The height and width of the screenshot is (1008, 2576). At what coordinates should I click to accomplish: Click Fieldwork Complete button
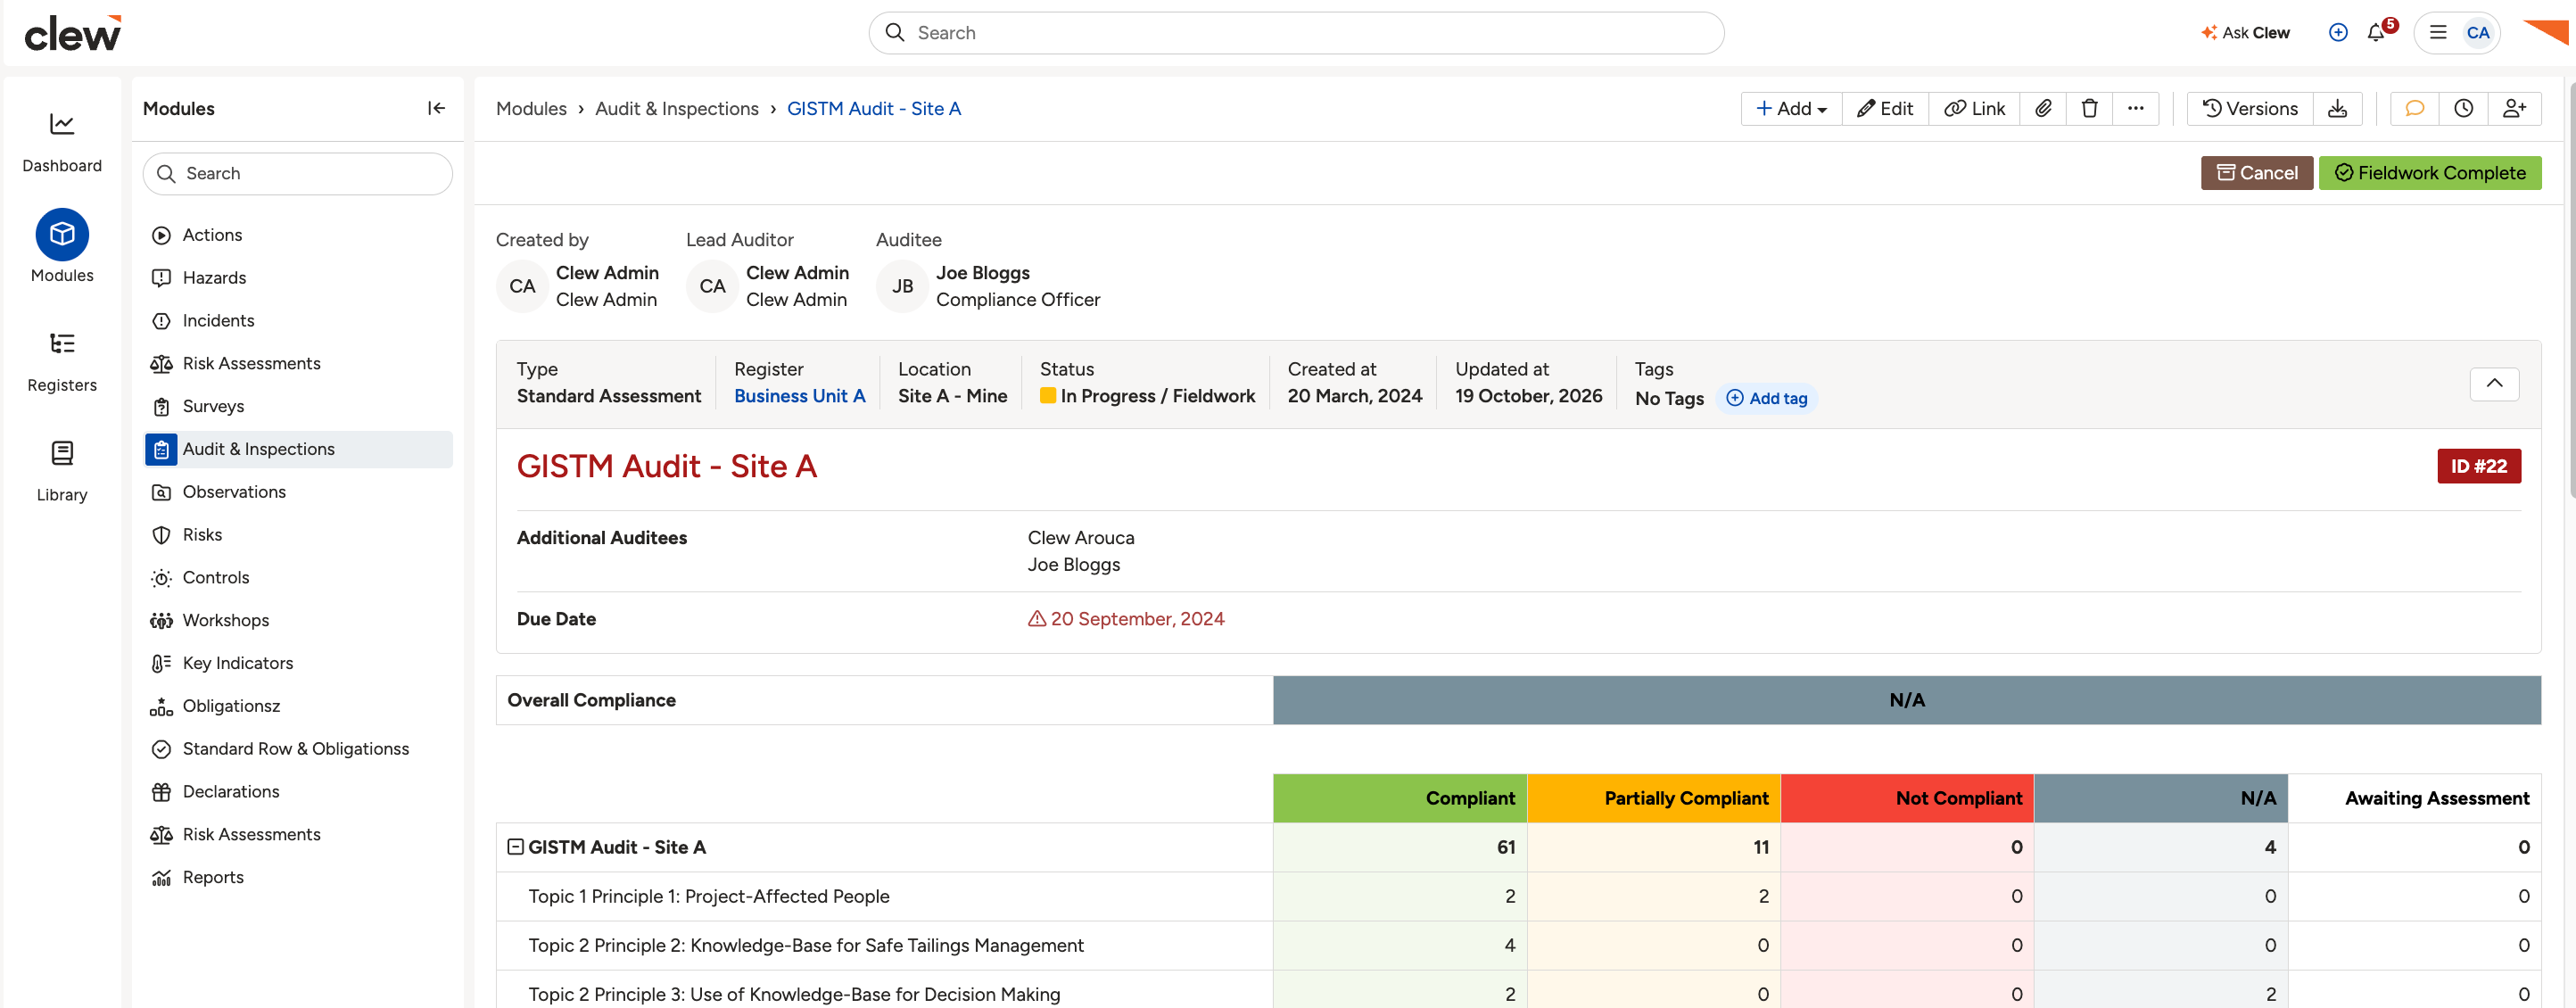(2429, 173)
